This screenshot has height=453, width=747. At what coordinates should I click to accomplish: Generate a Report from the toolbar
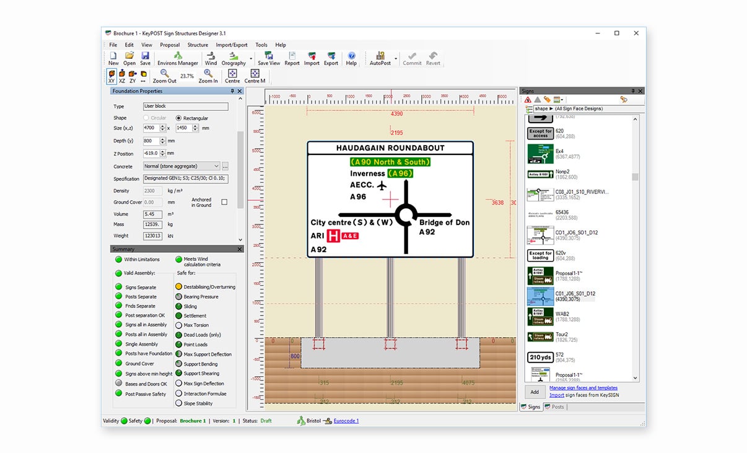pyautogui.click(x=292, y=58)
